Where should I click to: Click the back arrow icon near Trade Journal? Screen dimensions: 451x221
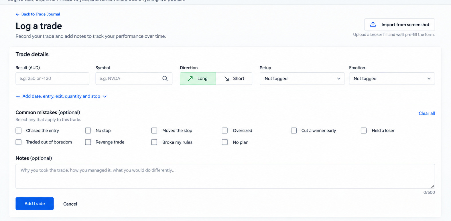[x=17, y=14]
